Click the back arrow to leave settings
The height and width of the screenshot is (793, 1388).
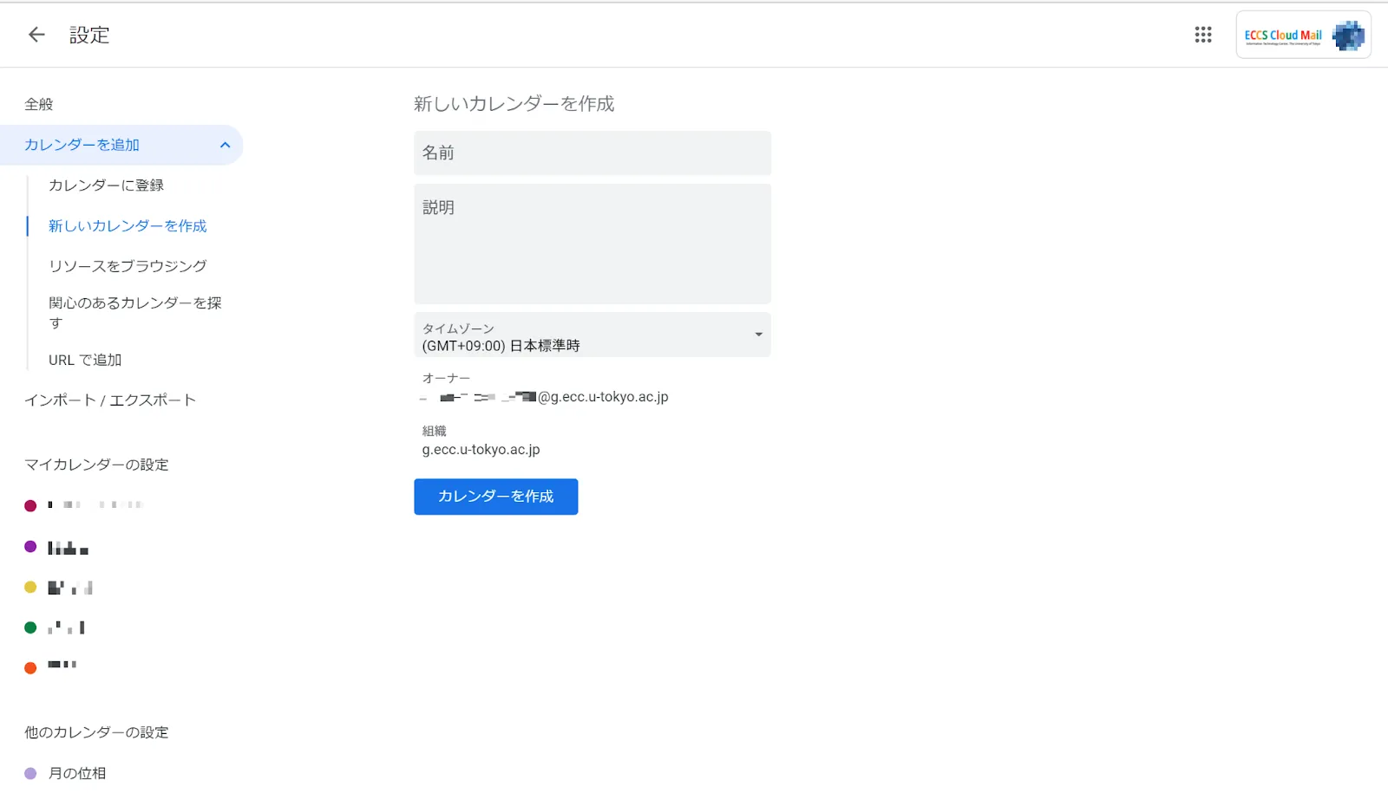point(35,35)
